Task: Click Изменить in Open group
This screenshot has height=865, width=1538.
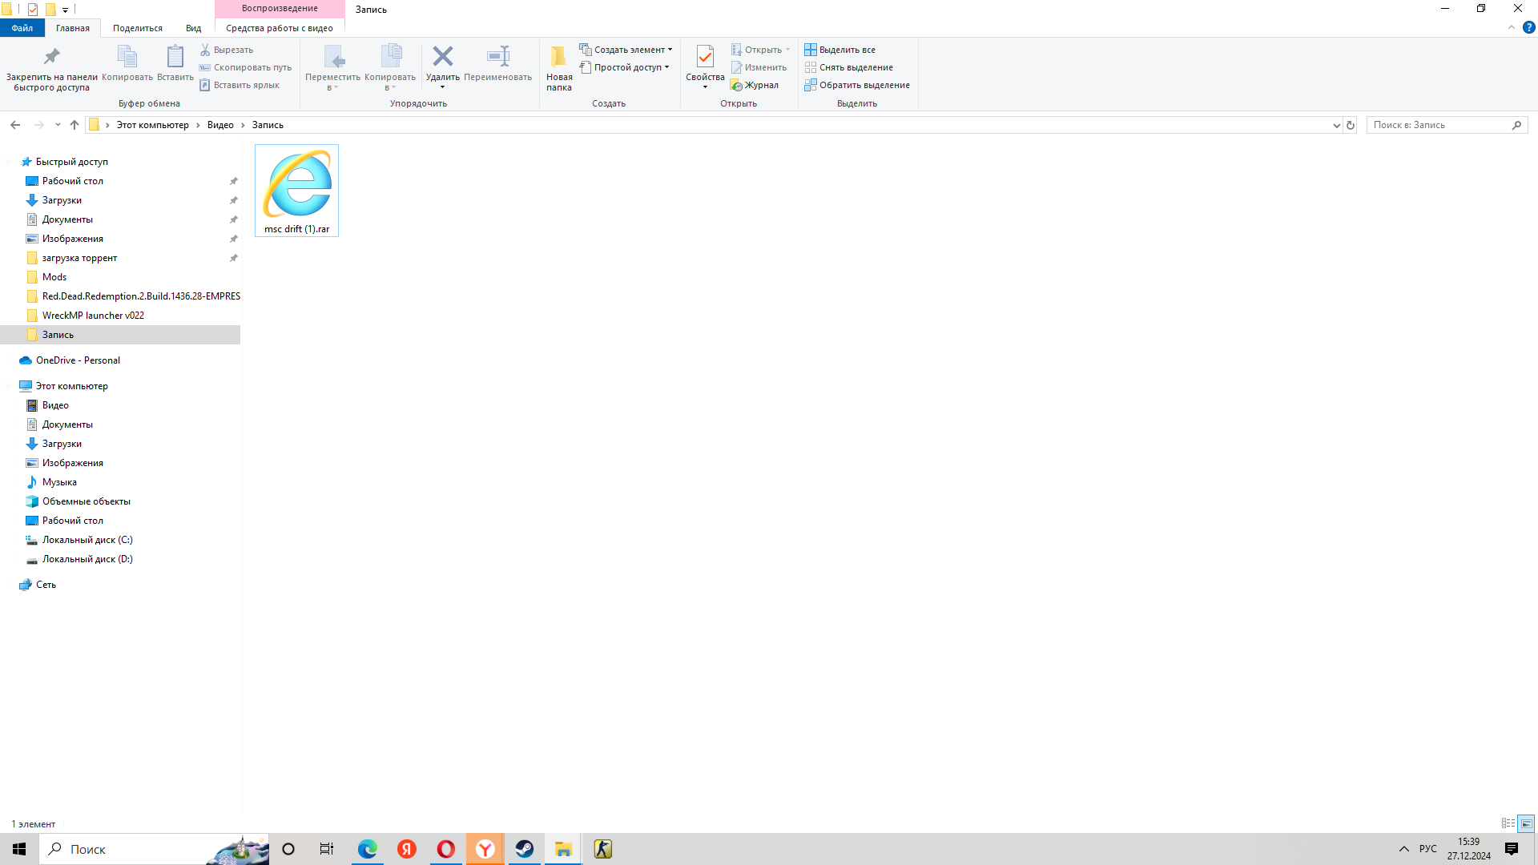Action: (759, 67)
